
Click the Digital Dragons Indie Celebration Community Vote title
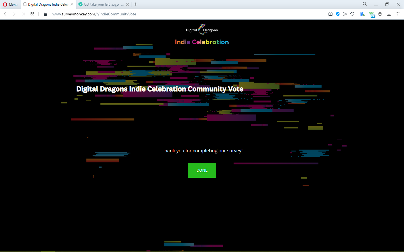(160, 89)
